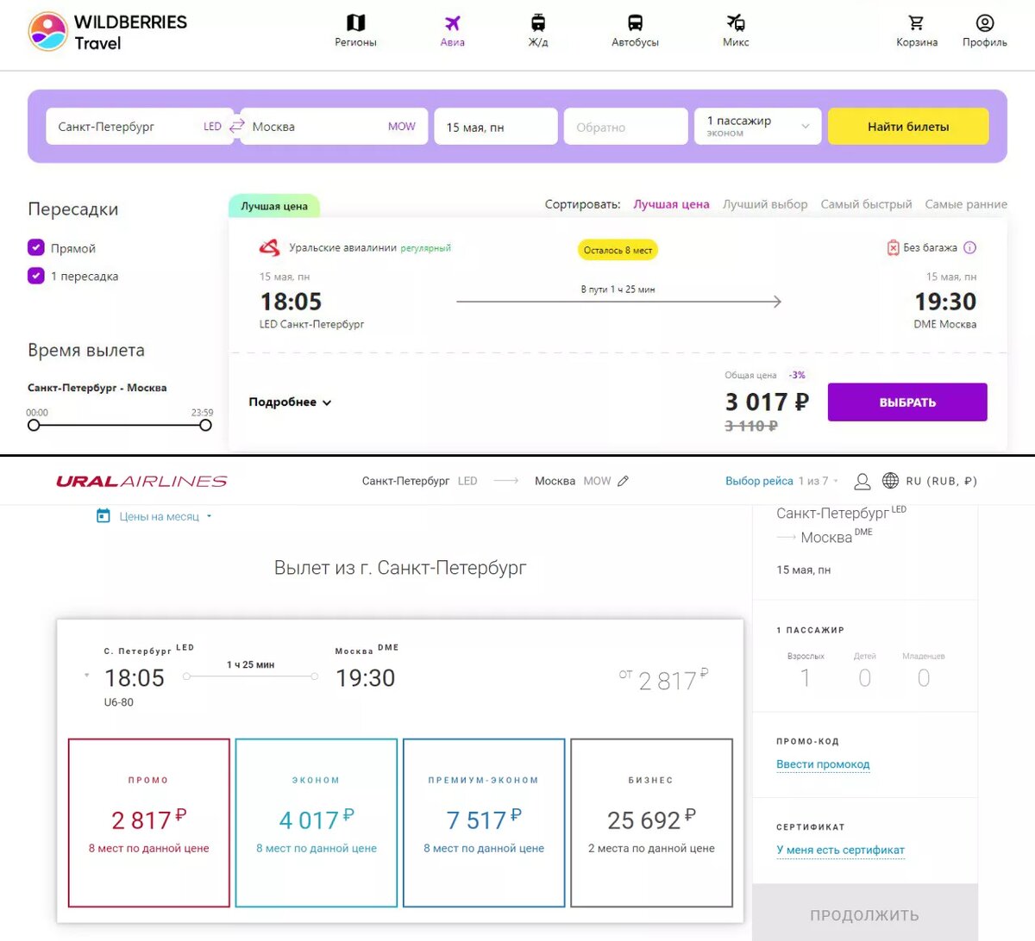
Task: Open the RU (RUB, ₽) currency selector
Action: pyautogui.click(x=941, y=481)
